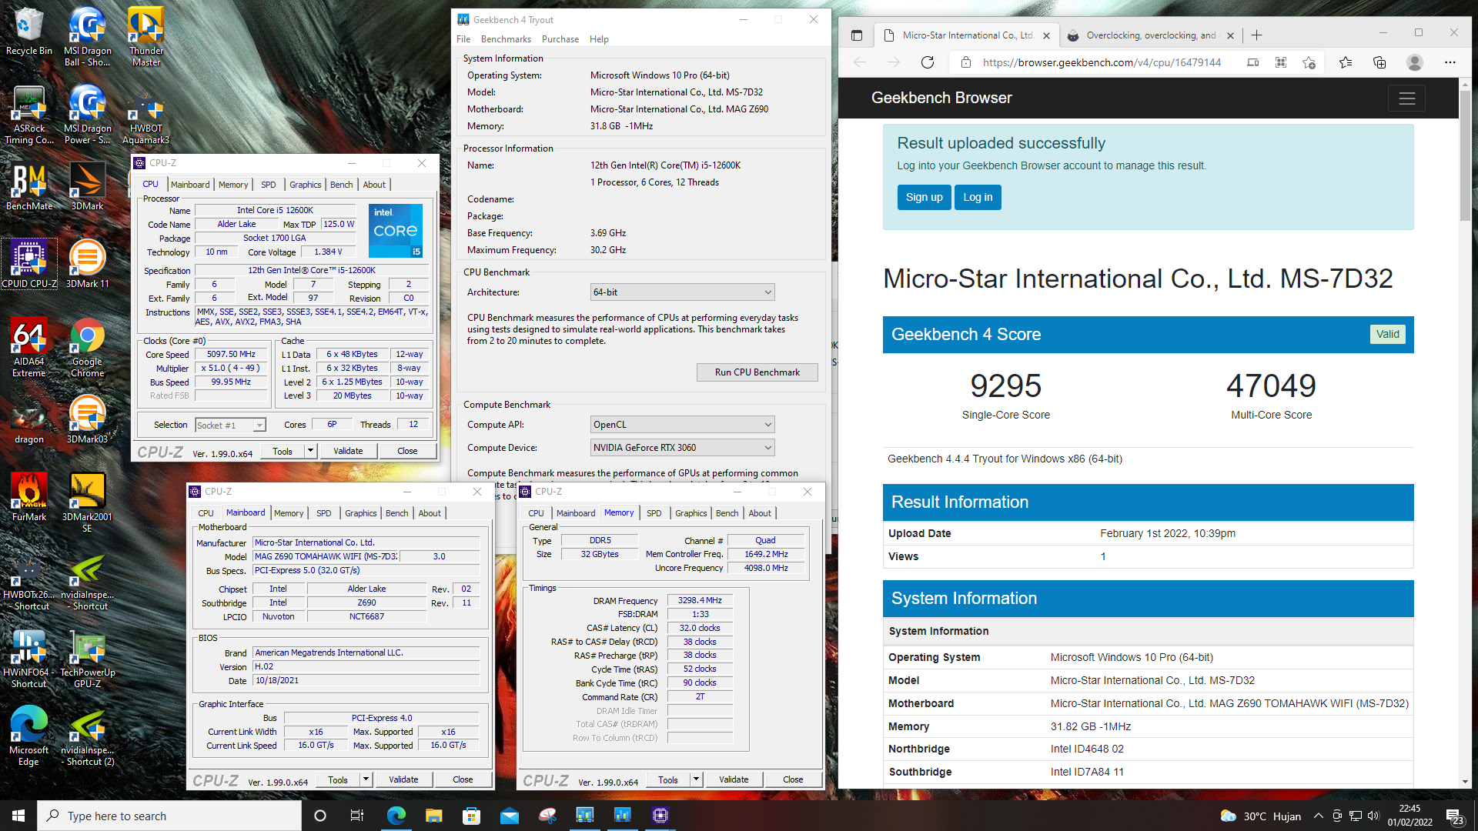Launch FurMark desktop icon
The width and height of the screenshot is (1478, 831).
click(28, 497)
